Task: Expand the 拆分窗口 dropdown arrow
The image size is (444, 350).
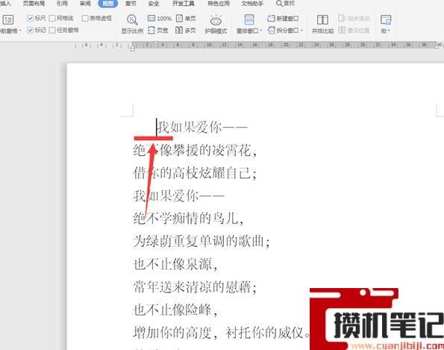Action: [301, 31]
